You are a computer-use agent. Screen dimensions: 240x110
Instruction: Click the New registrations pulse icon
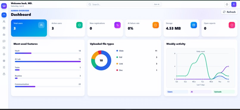click(117, 25)
